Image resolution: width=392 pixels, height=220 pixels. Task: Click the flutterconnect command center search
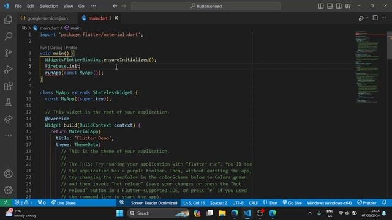[x=206, y=6]
